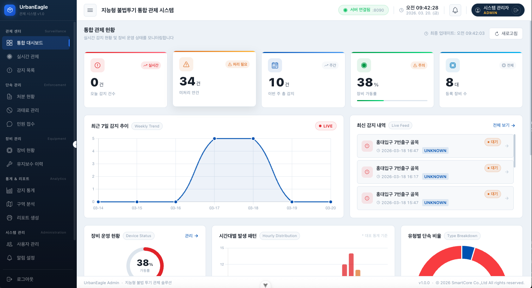The height and width of the screenshot is (288, 532).
Task: Click 최종 업데이트 timestamp text
Action: click(x=454, y=33)
